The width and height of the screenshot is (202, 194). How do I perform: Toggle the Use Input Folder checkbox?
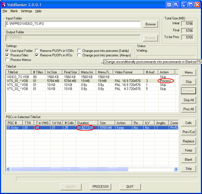[7, 51]
